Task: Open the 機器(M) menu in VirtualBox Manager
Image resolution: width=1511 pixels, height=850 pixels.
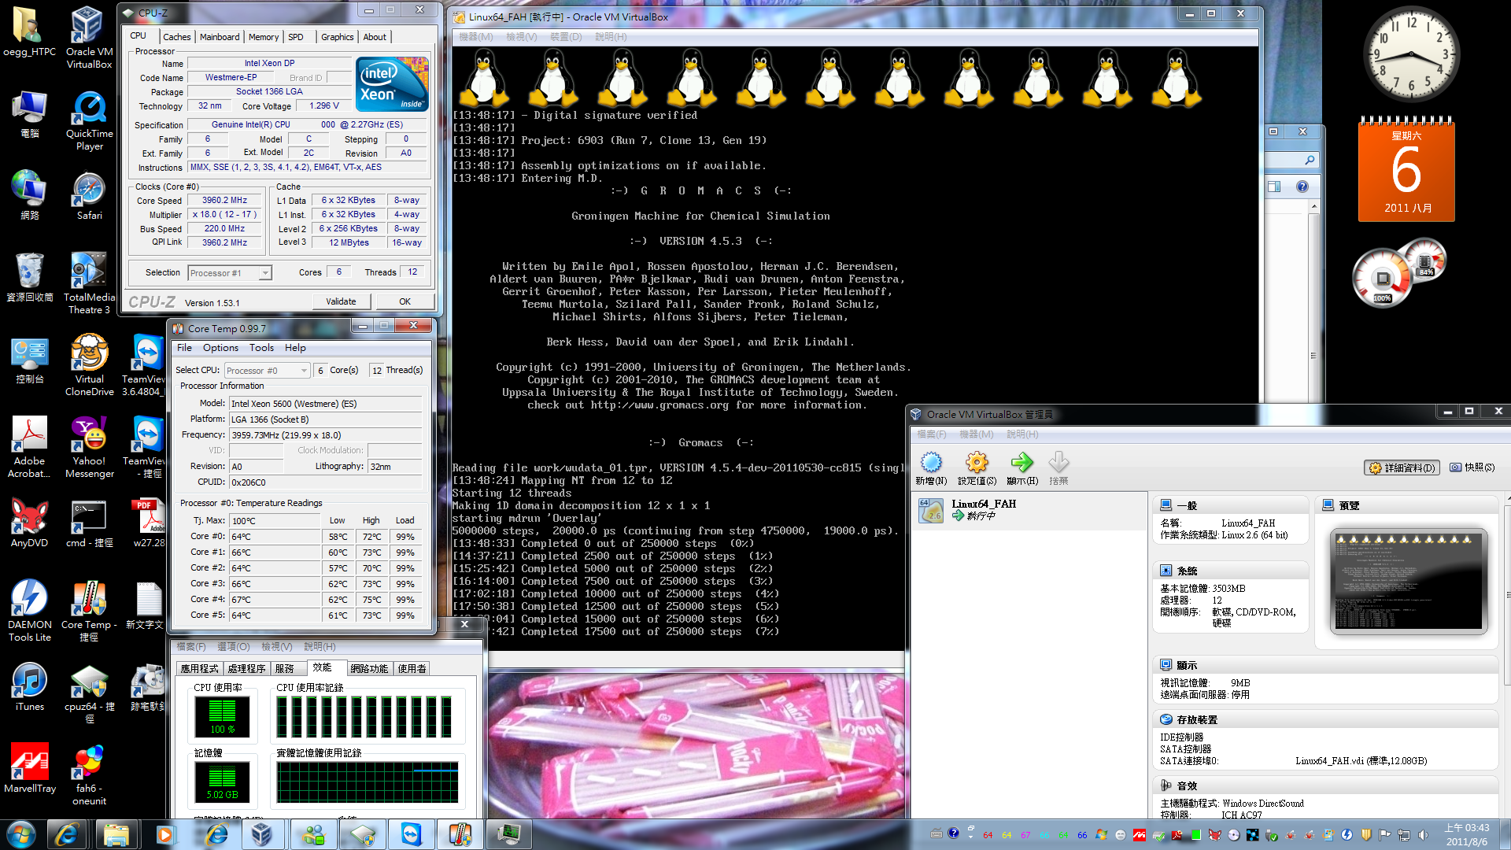Action: coord(976,434)
